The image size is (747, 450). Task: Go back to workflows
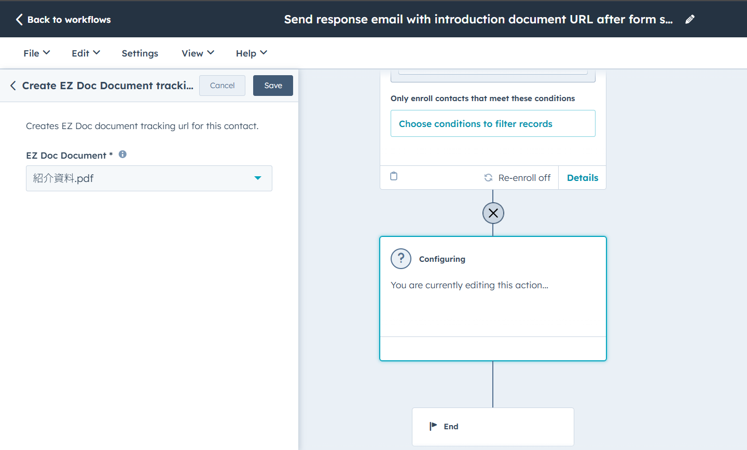coord(63,19)
